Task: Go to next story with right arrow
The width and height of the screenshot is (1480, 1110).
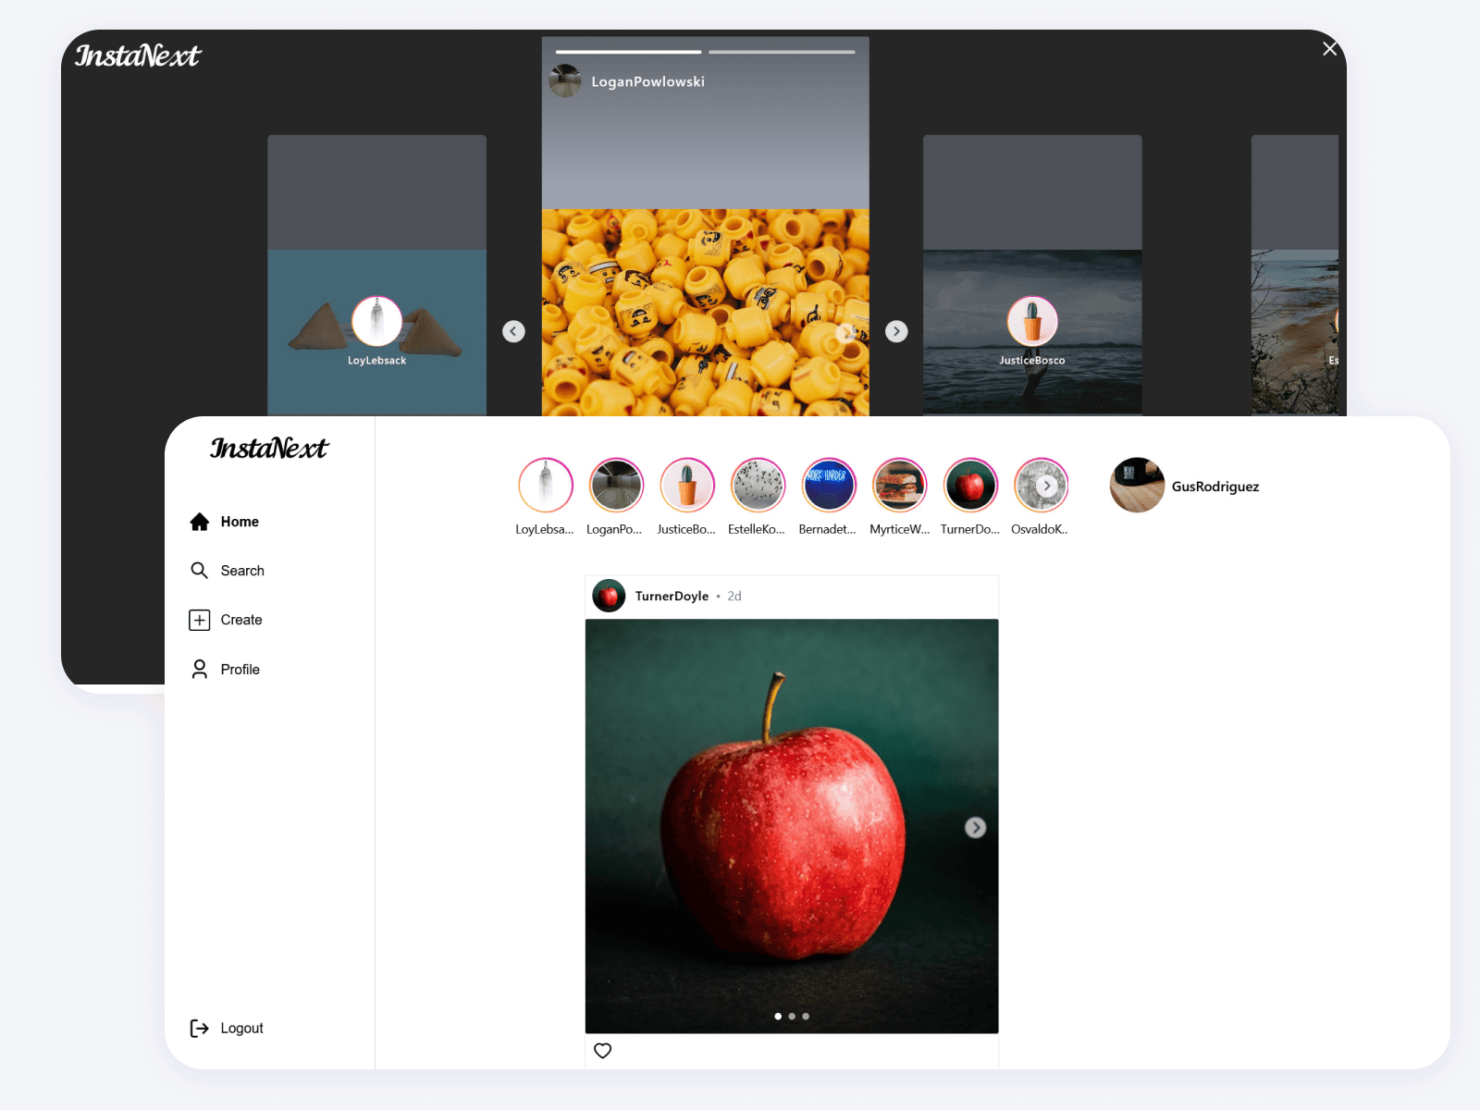Action: (x=895, y=331)
